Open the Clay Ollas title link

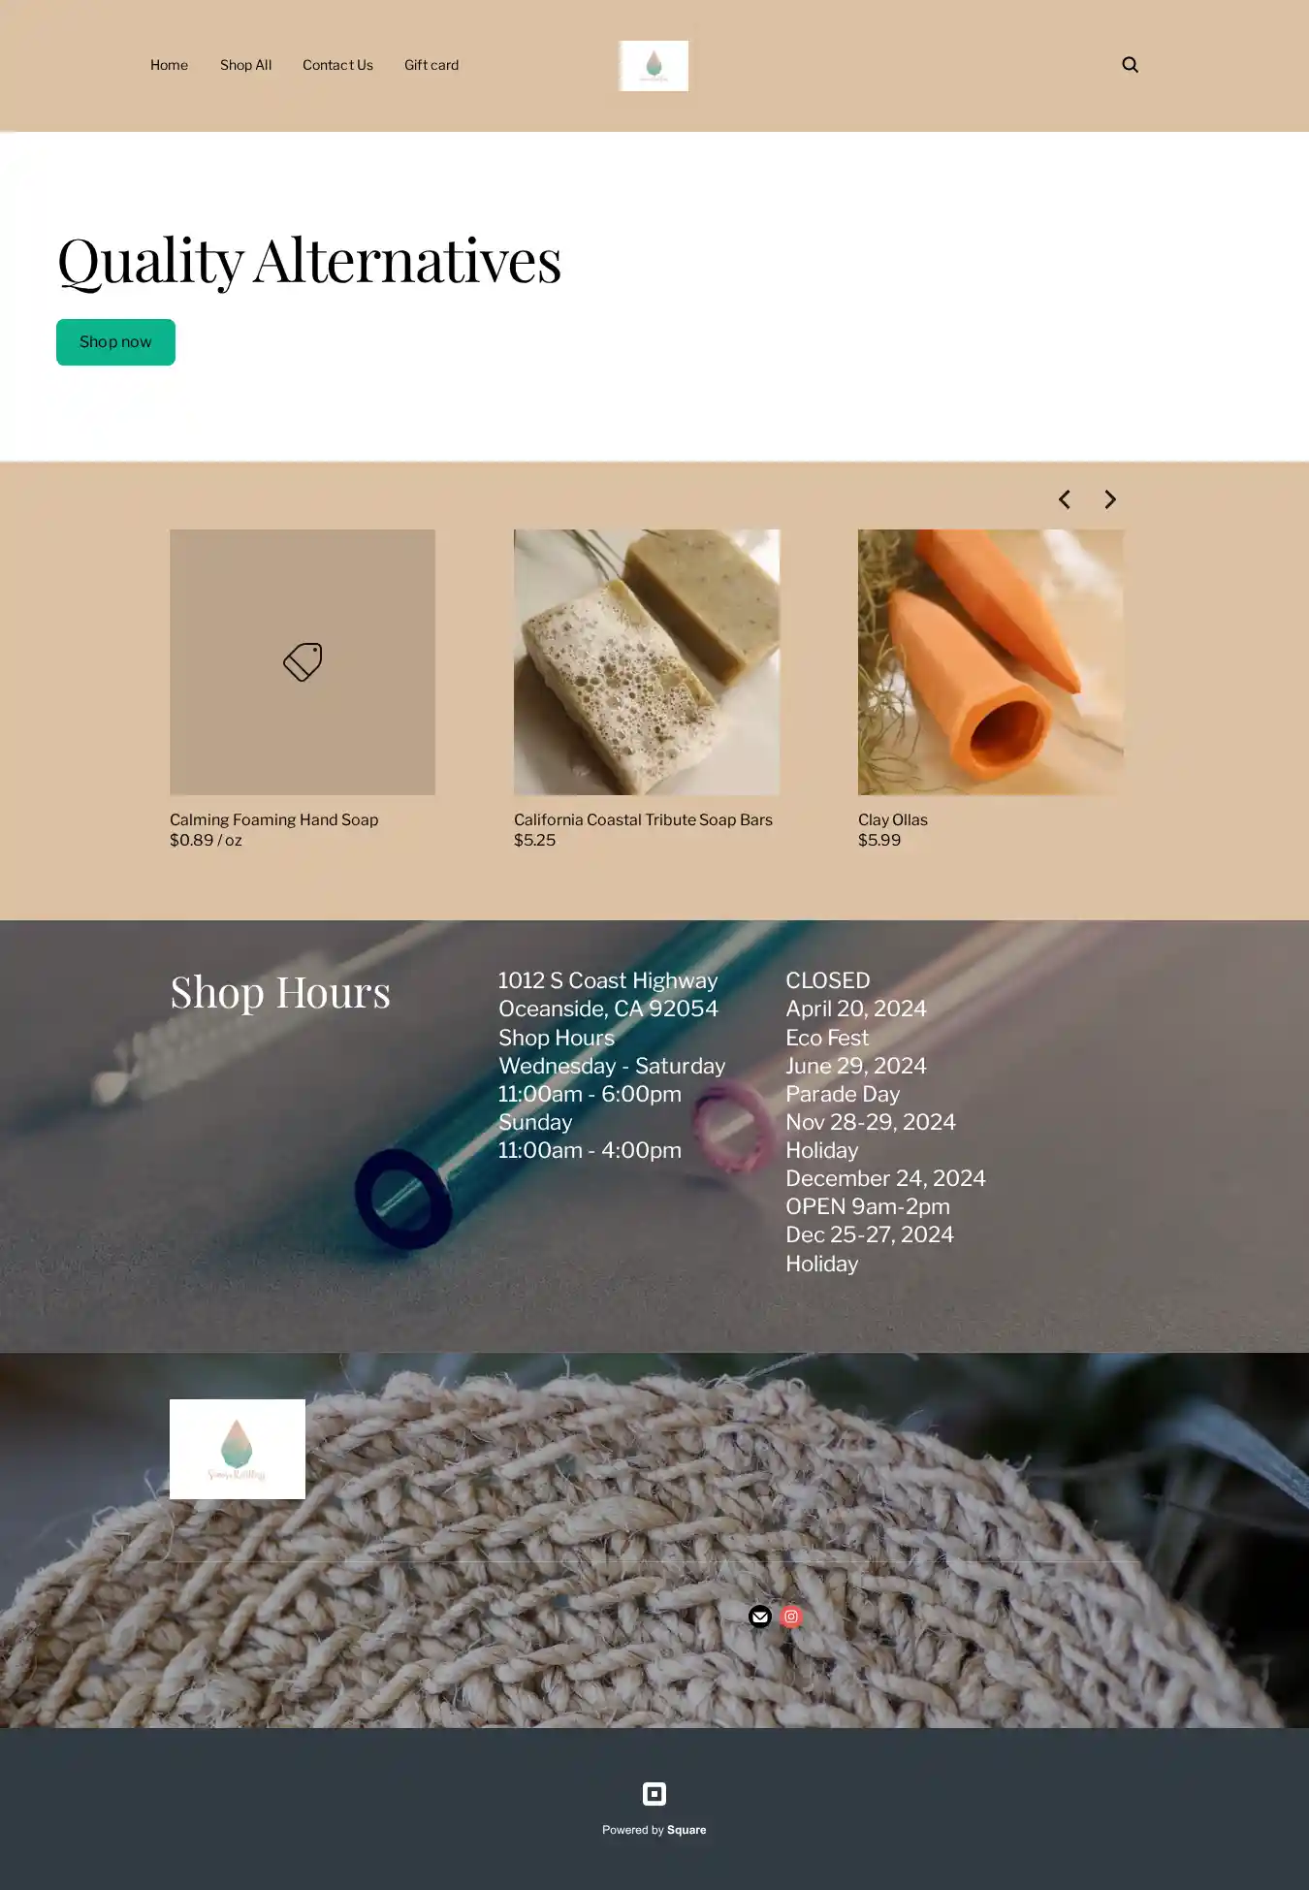[893, 819]
